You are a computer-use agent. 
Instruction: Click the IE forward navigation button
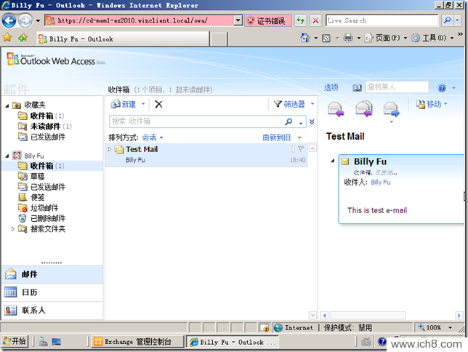tap(25, 20)
